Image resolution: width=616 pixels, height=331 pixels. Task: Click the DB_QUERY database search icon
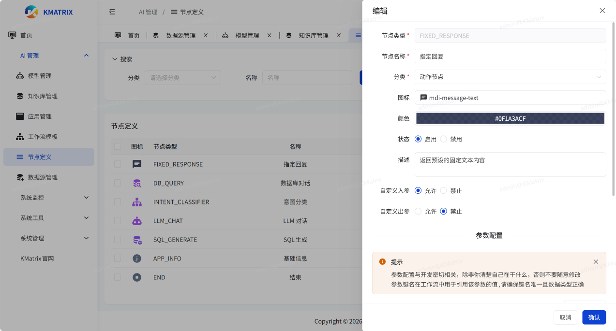137,183
